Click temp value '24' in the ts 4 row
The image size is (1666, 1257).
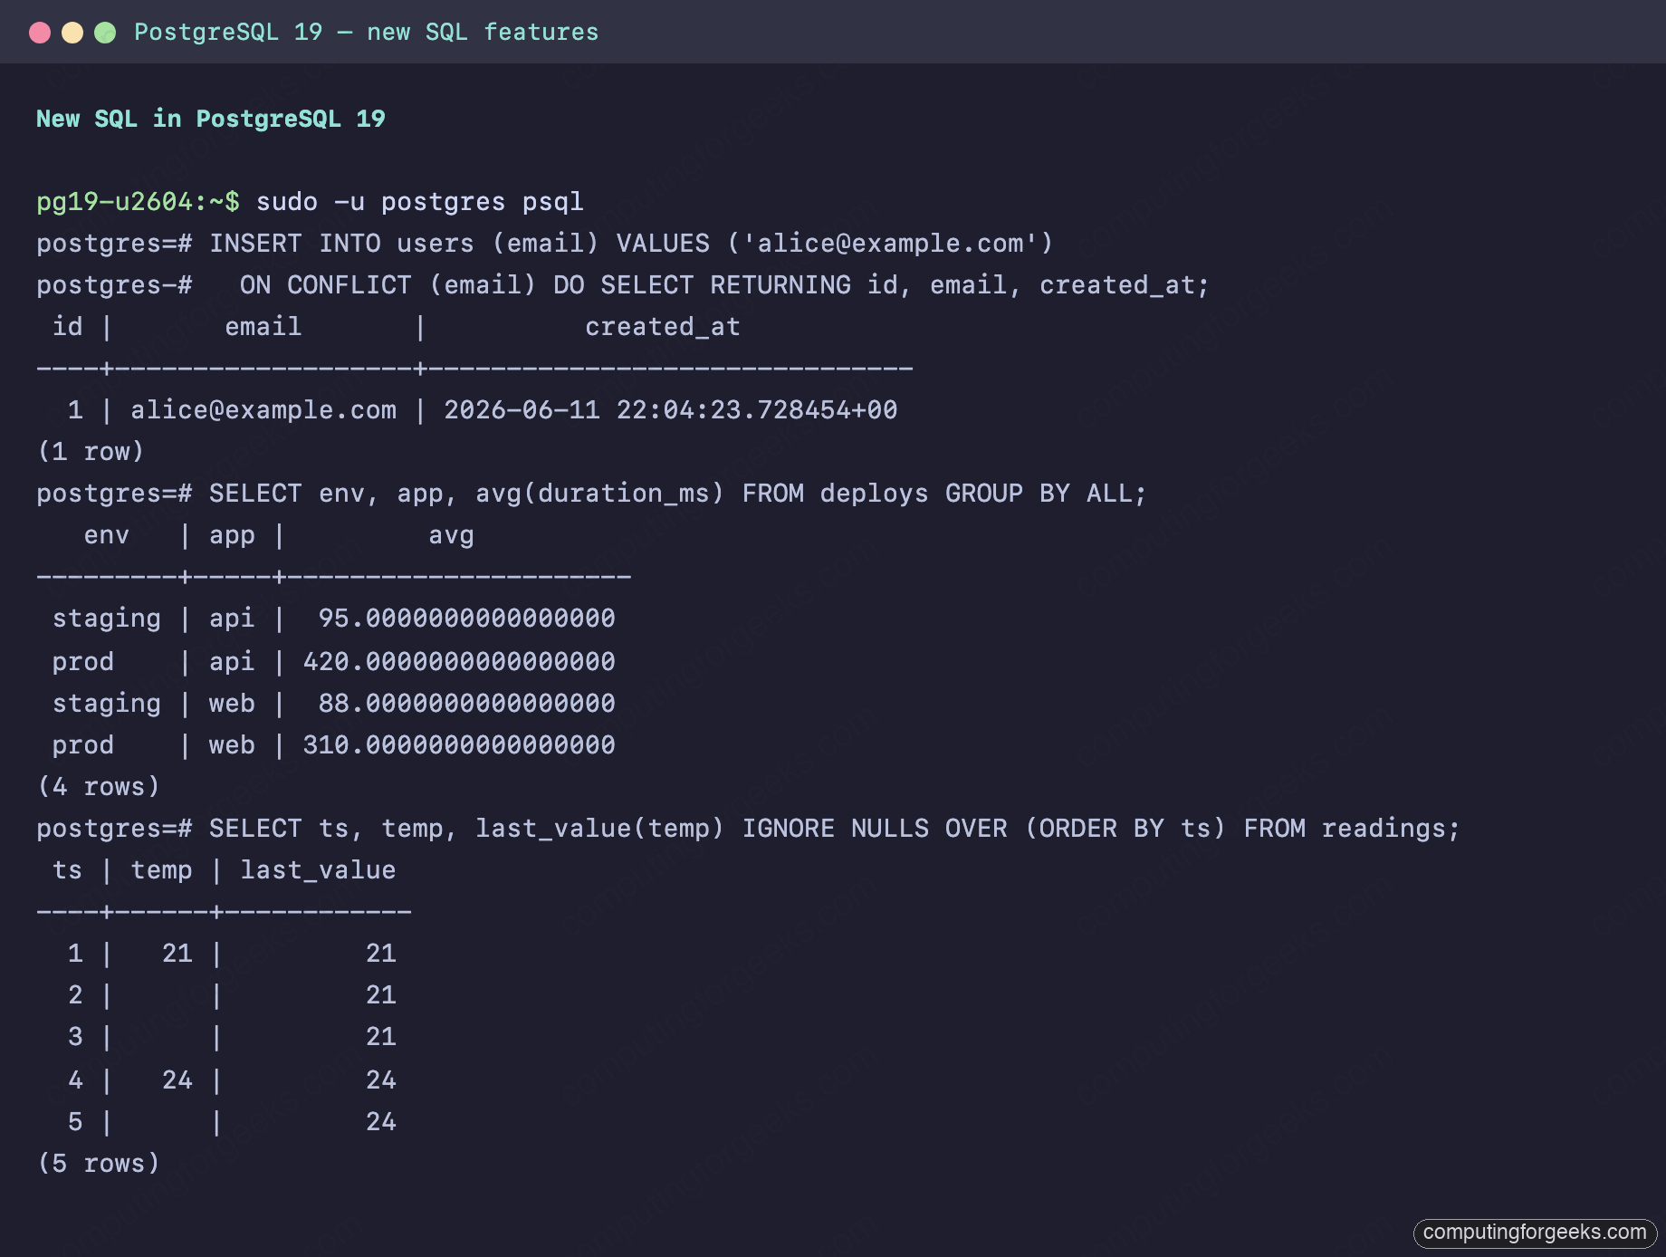coord(177,1079)
